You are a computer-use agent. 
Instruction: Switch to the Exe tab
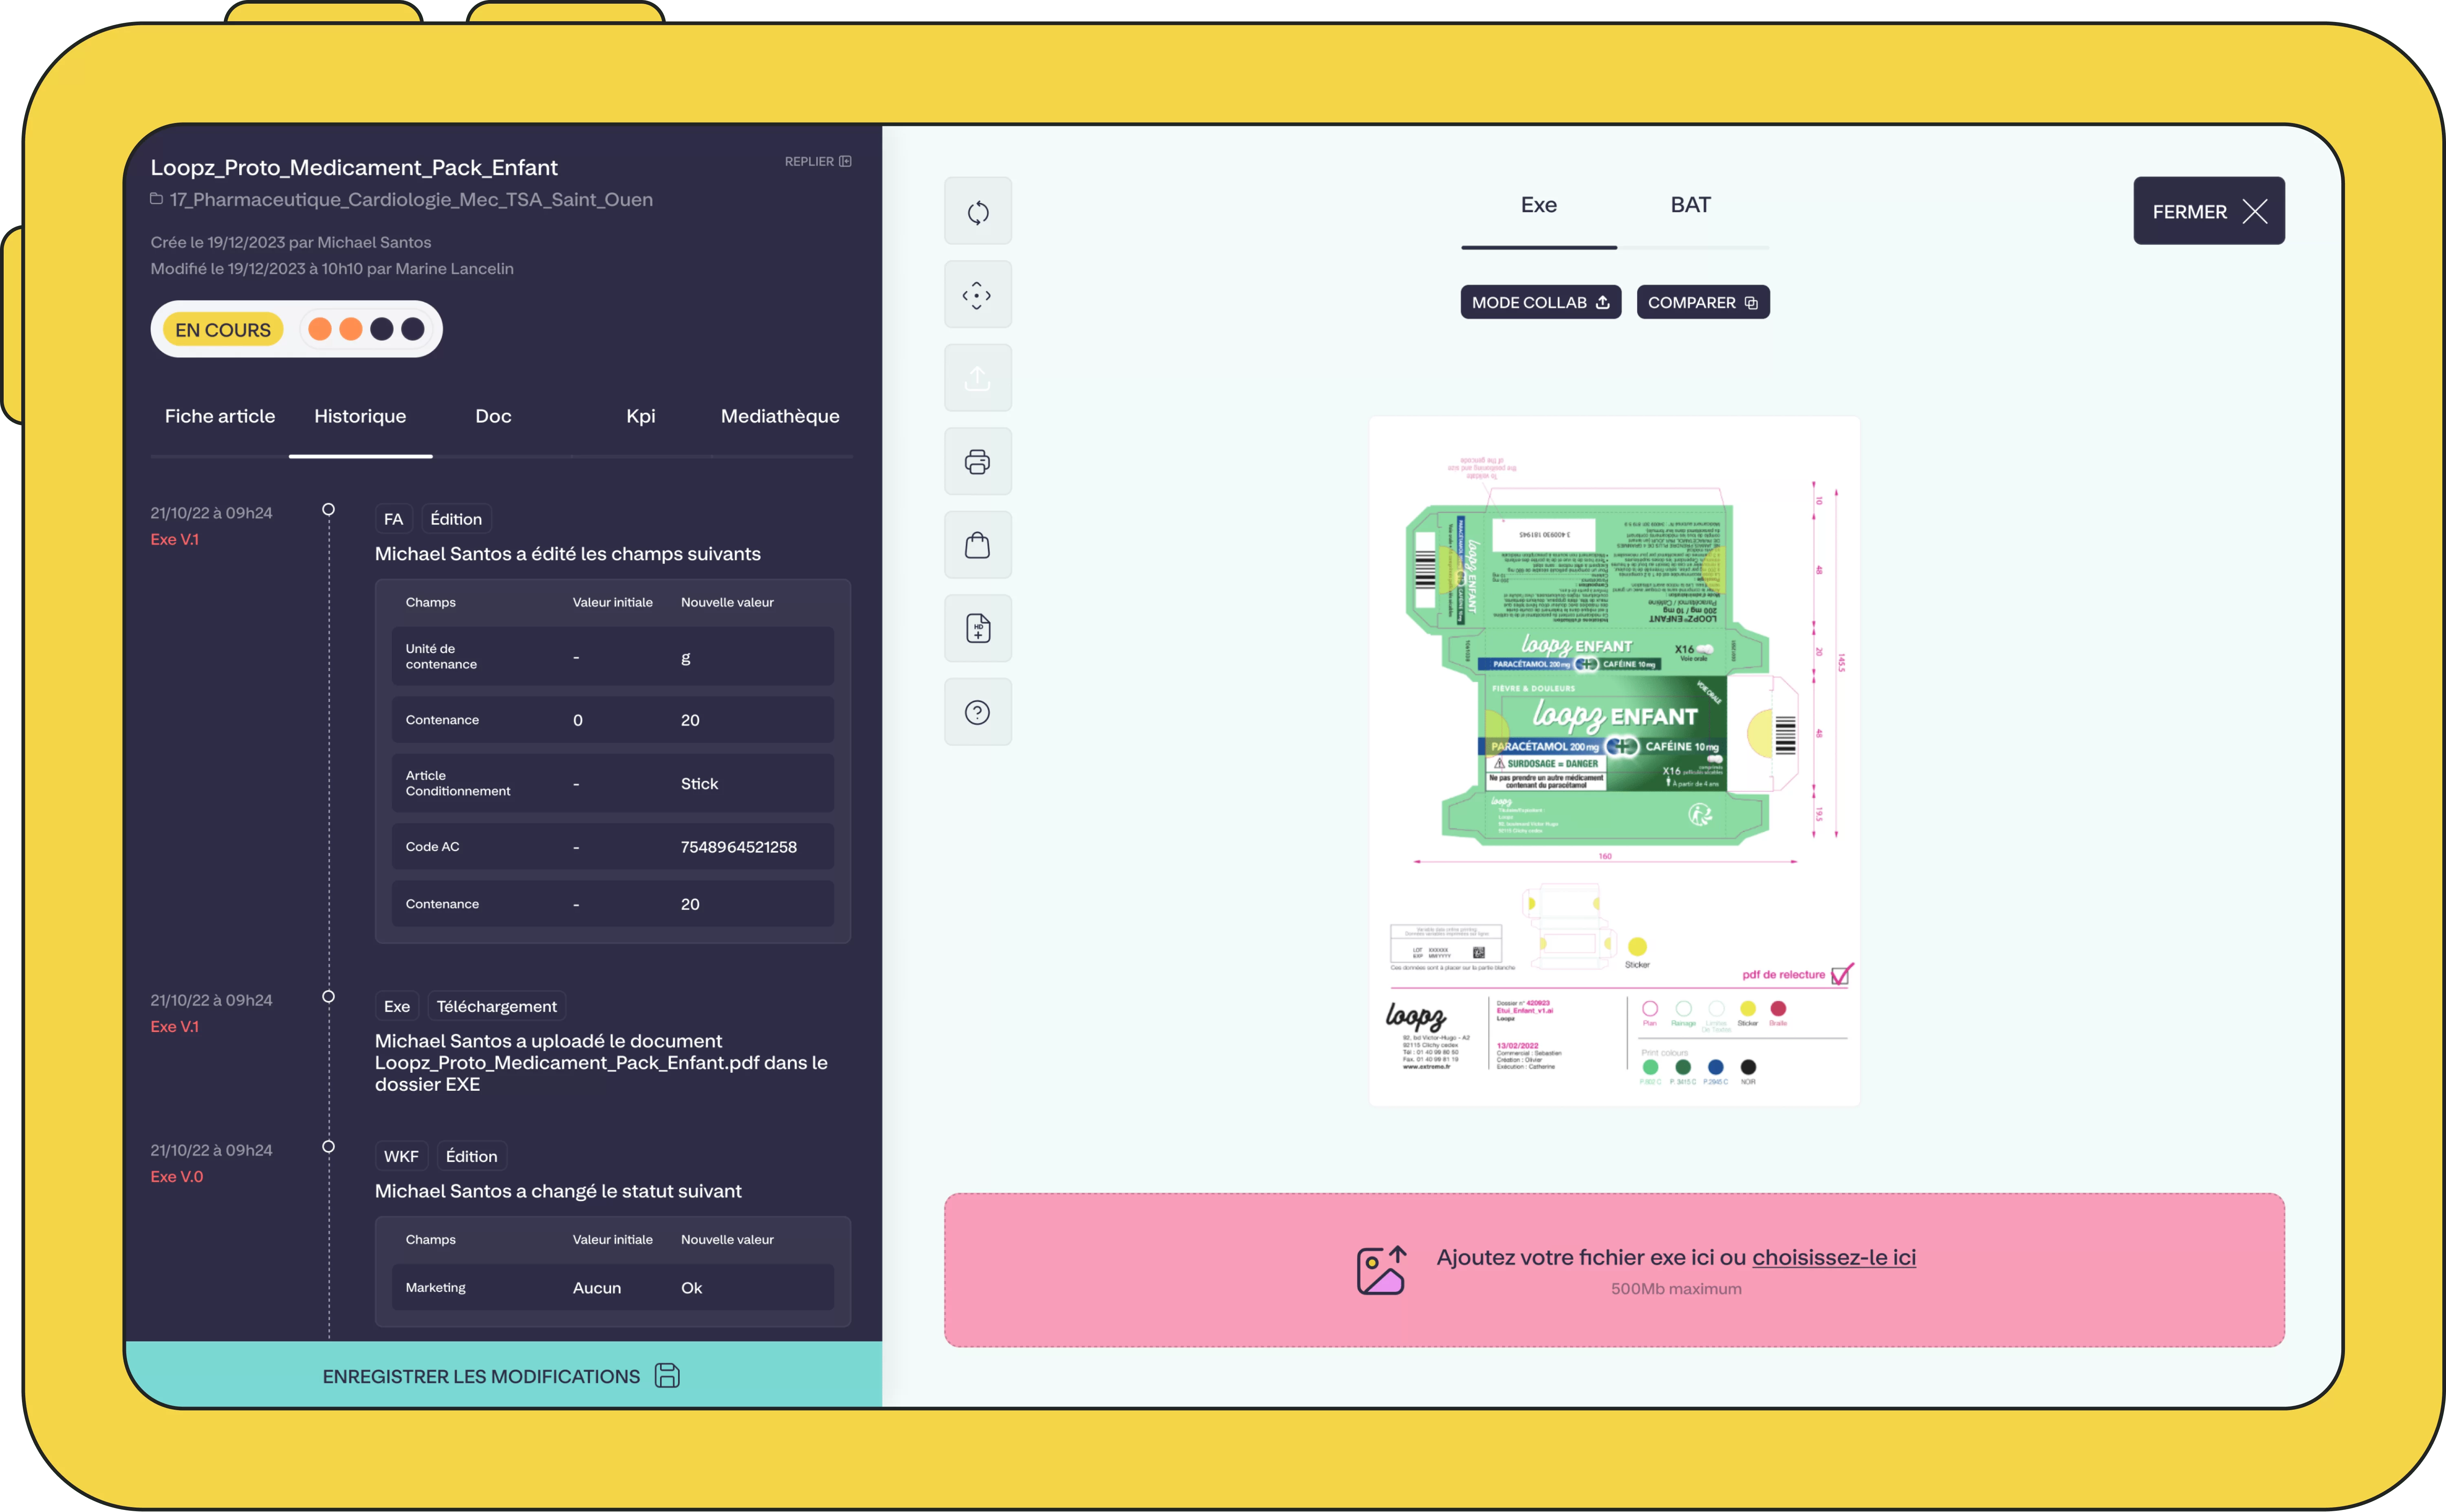coord(1538,205)
